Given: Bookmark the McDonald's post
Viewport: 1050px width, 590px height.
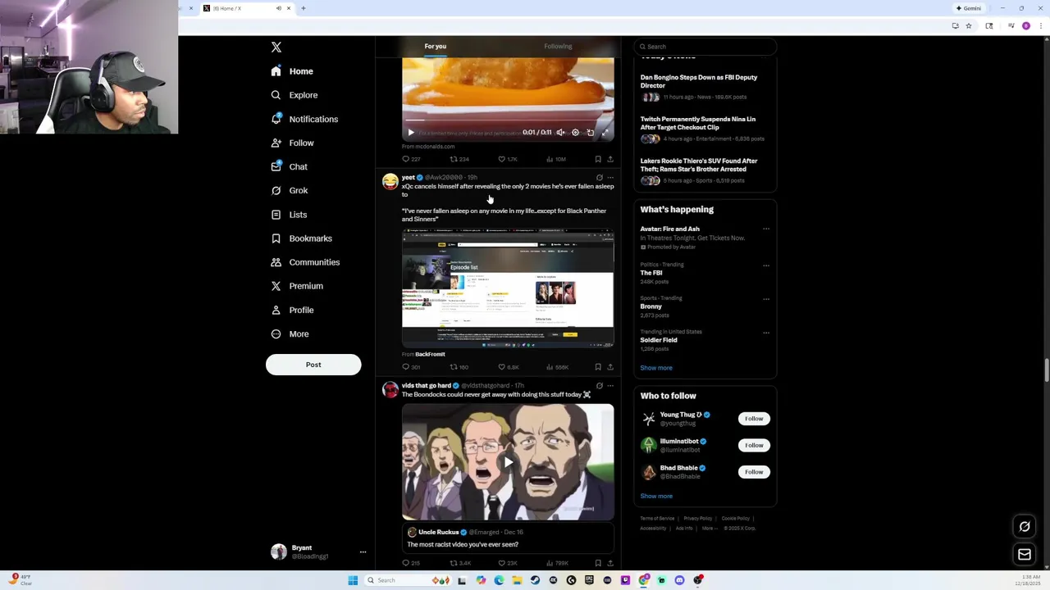Looking at the screenshot, I should pos(598,159).
